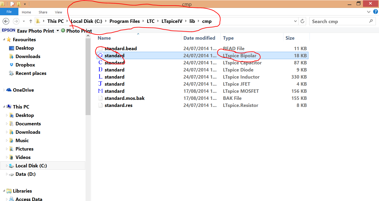Select Data (D:) drive
379x201 pixels.
click(x=26, y=174)
